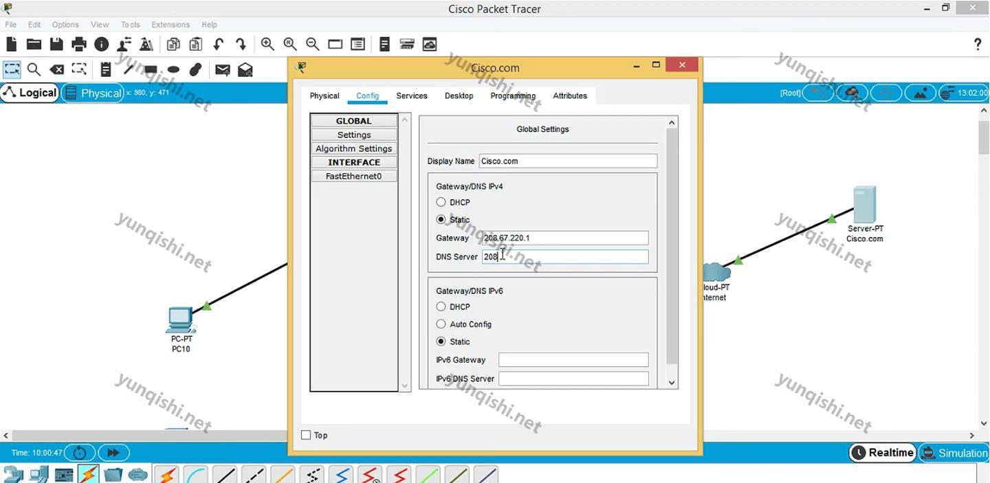Screen dimensions: 990x483
Task: Choose the Place Note tool
Action: click(105, 69)
